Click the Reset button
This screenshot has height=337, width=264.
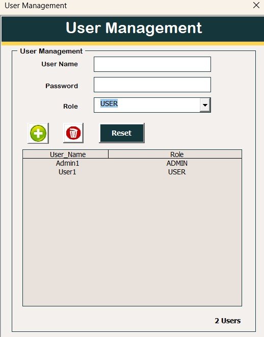pyautogui.click(x=122, y=133)
